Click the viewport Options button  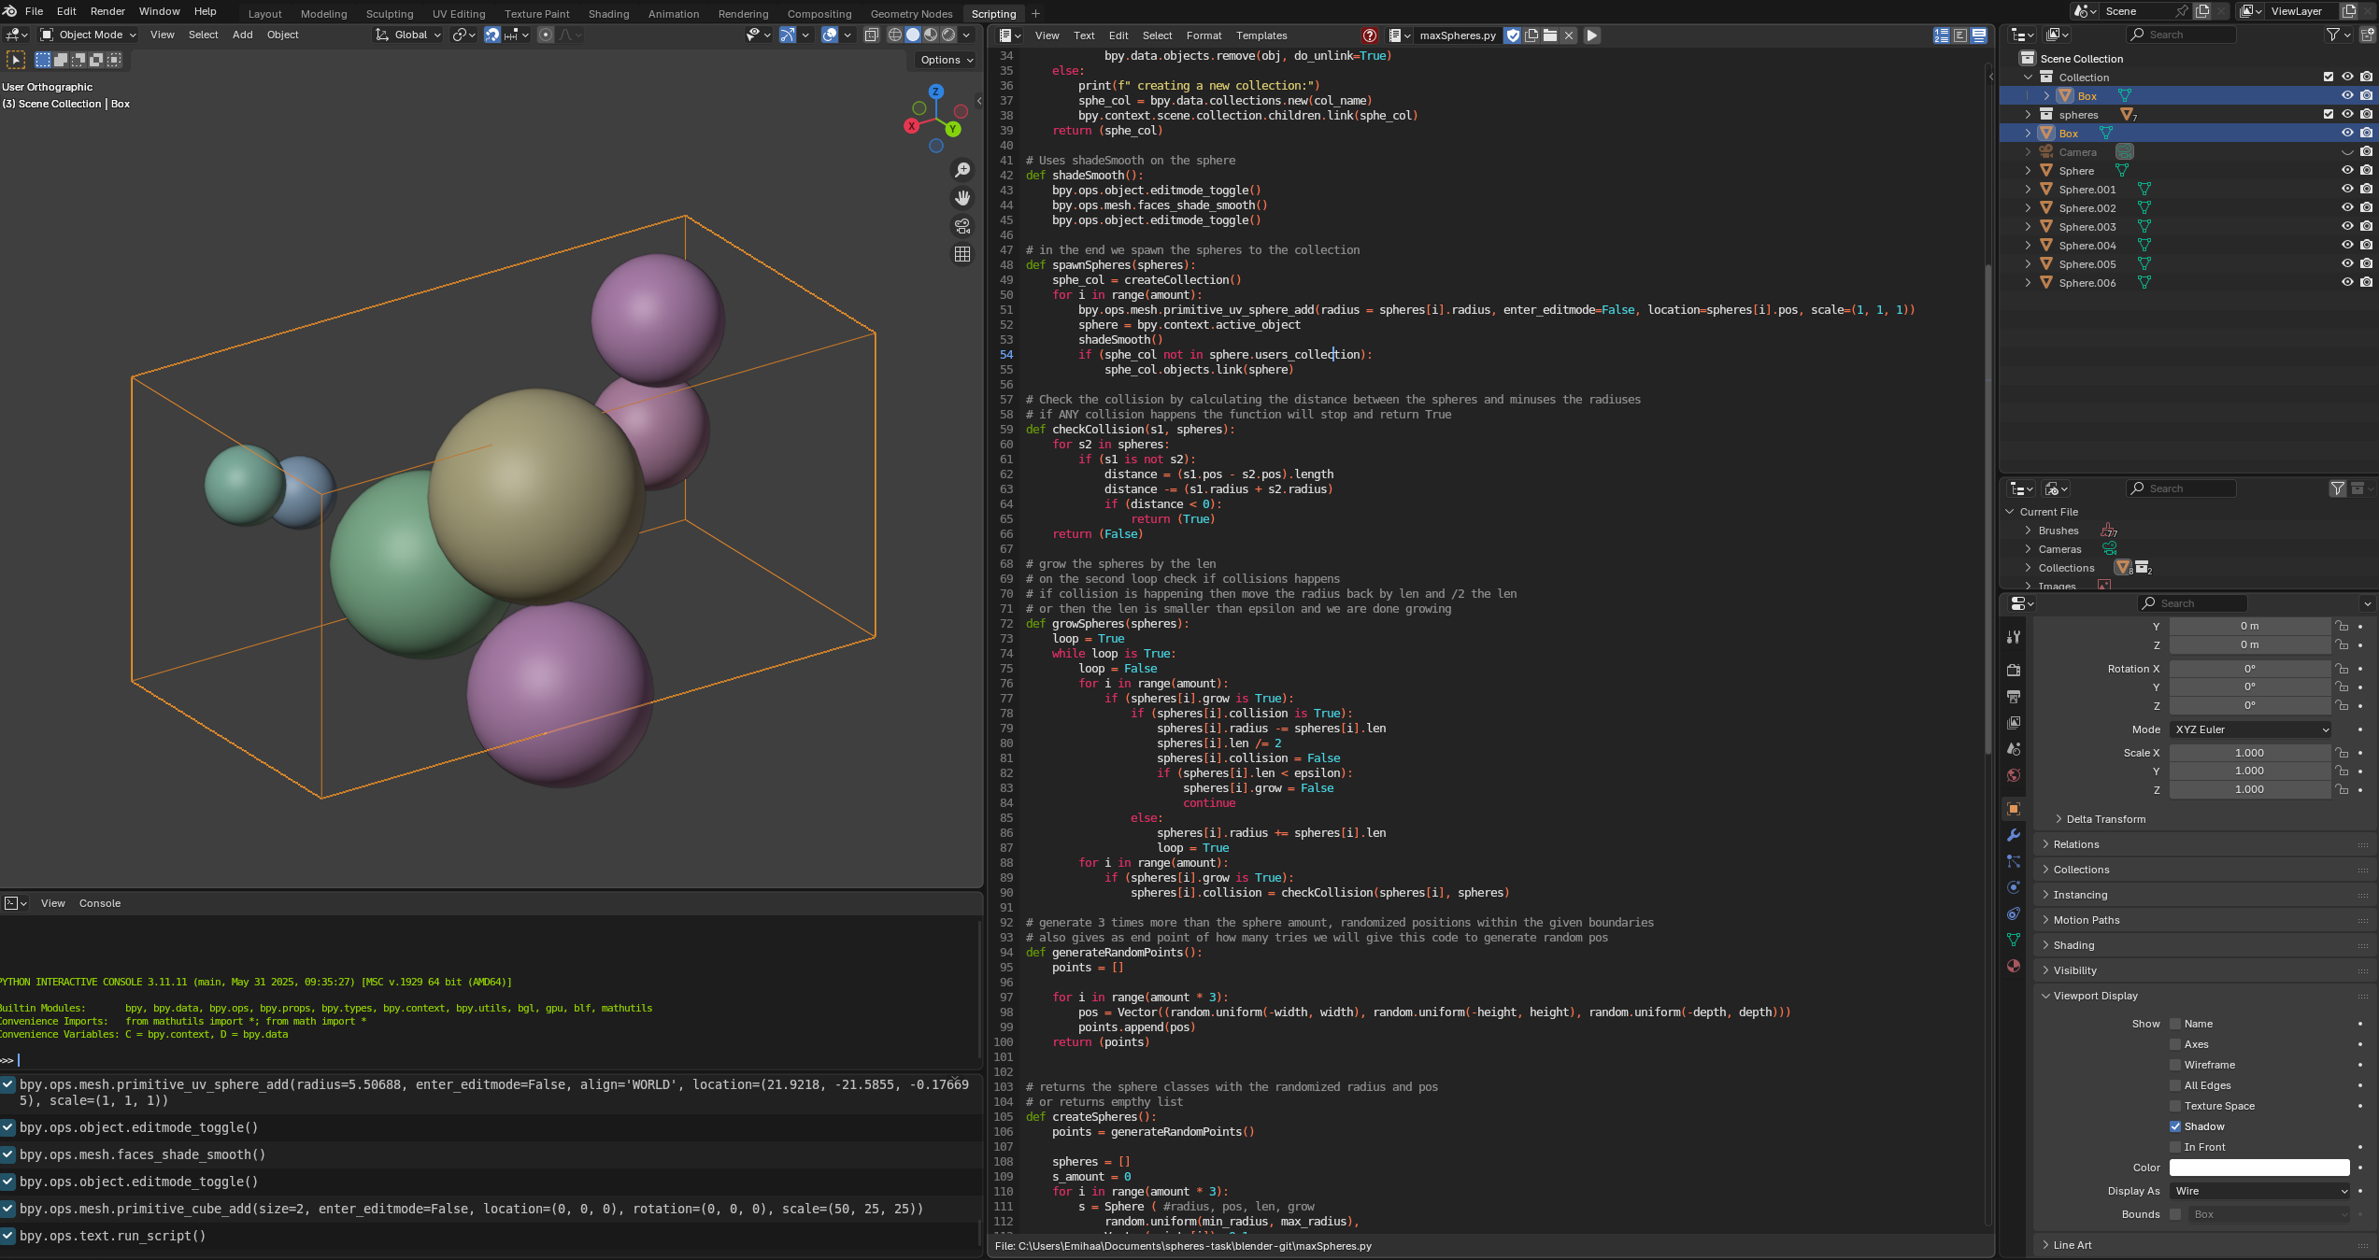click(946, 60)
